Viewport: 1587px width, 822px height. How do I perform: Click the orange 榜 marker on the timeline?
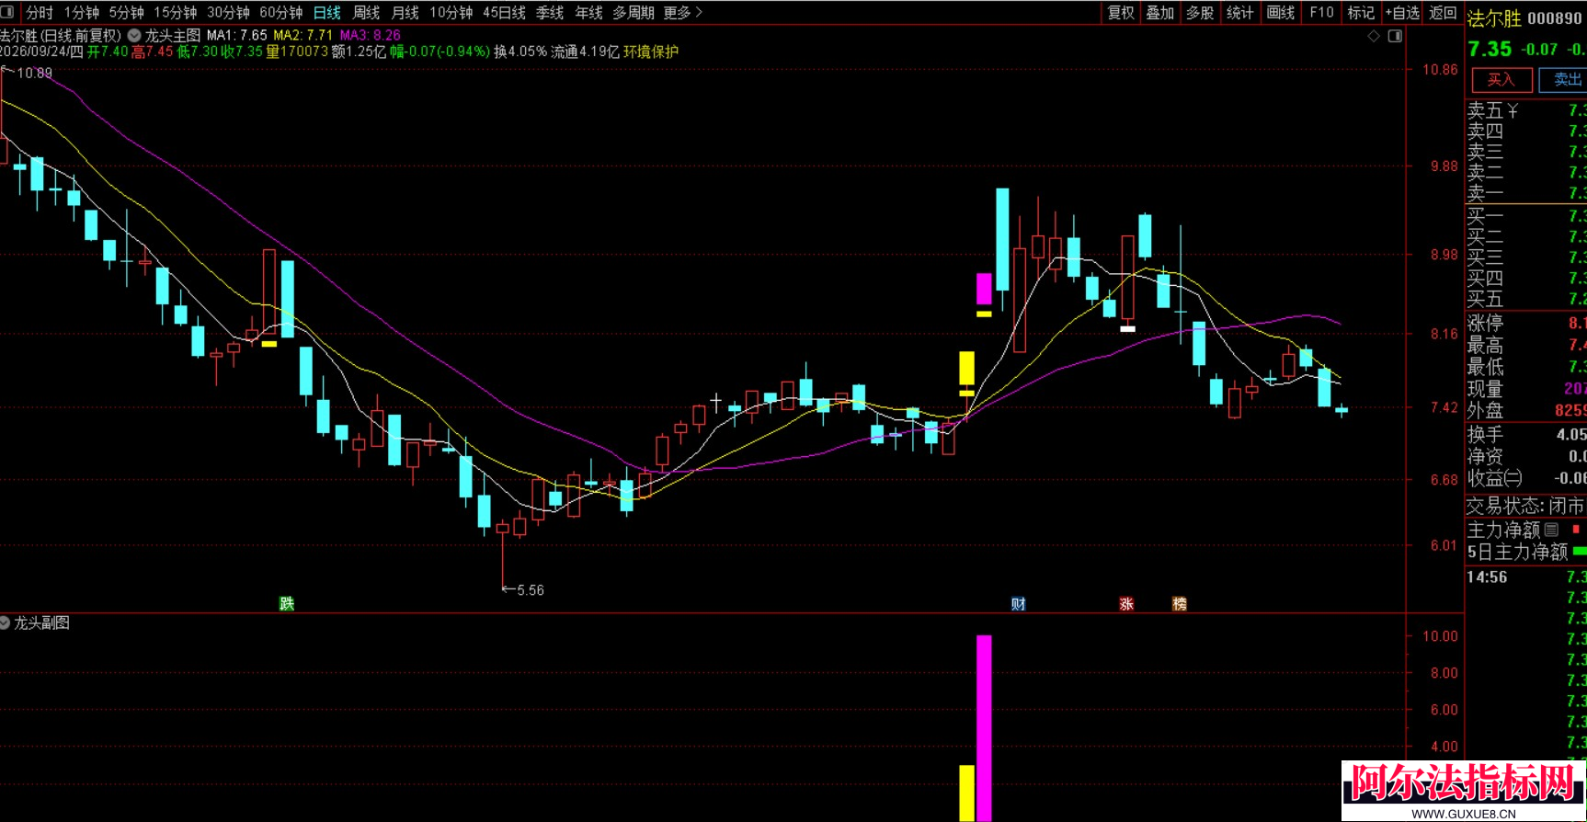pos(1180,603)
